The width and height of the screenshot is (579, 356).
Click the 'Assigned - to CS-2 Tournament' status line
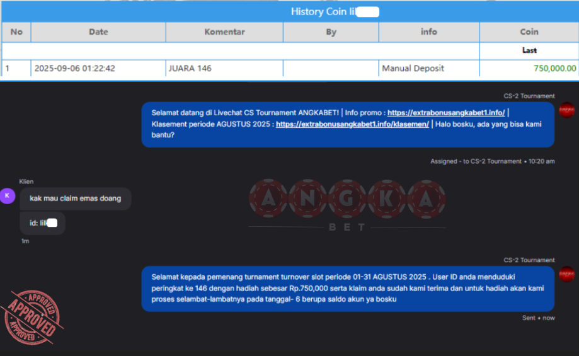[x=492, y=161]
